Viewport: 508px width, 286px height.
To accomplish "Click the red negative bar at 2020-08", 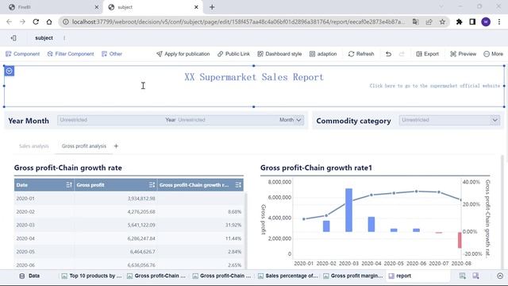I will pos(460,240).
